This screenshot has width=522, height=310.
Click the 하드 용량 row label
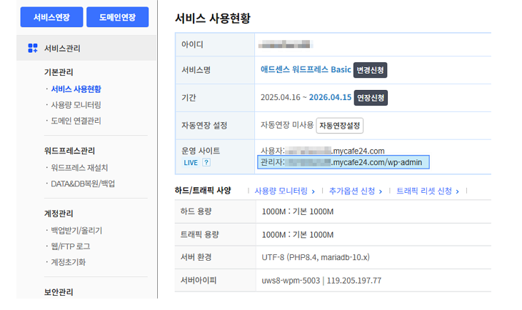(x=196, y=211)
